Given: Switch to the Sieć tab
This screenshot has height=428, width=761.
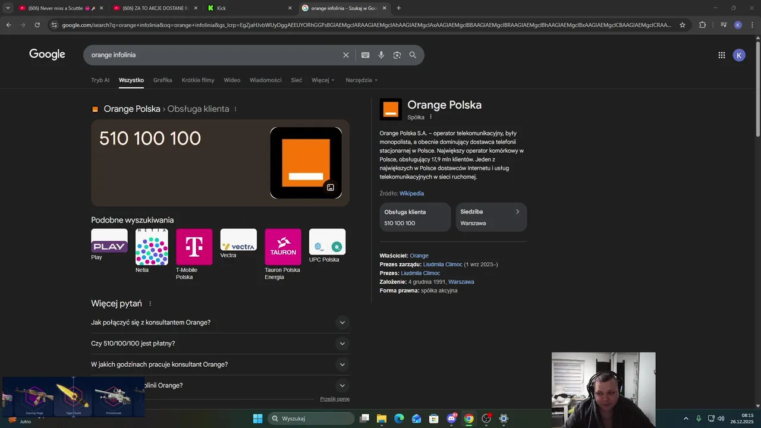Looking at the screenshot, I should (297, 80).
